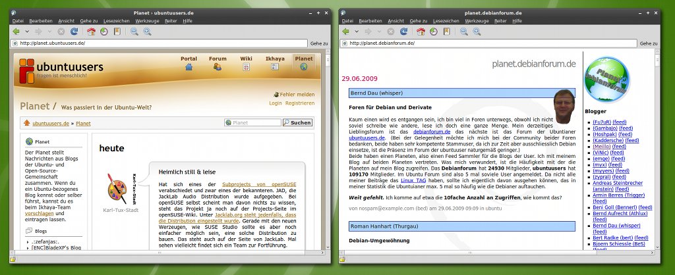The height and width of the screenshot is (275, 675).
Task: Go back in the debianforum browser window
Action: point(345,32)
